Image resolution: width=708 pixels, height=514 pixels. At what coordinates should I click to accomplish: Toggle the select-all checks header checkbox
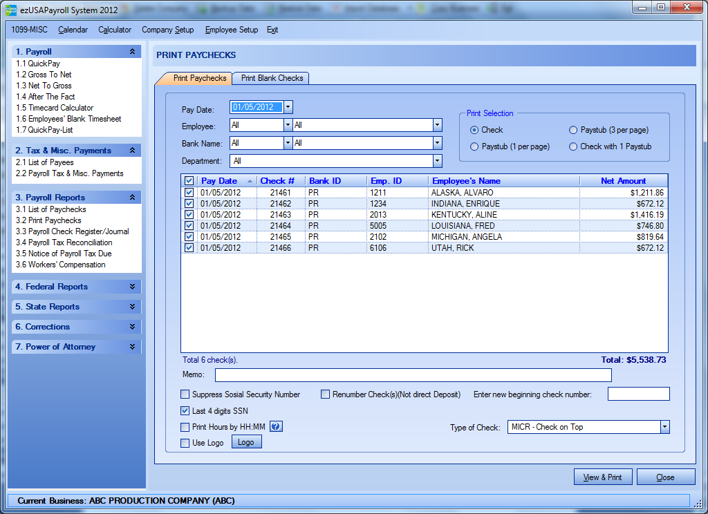189,181
